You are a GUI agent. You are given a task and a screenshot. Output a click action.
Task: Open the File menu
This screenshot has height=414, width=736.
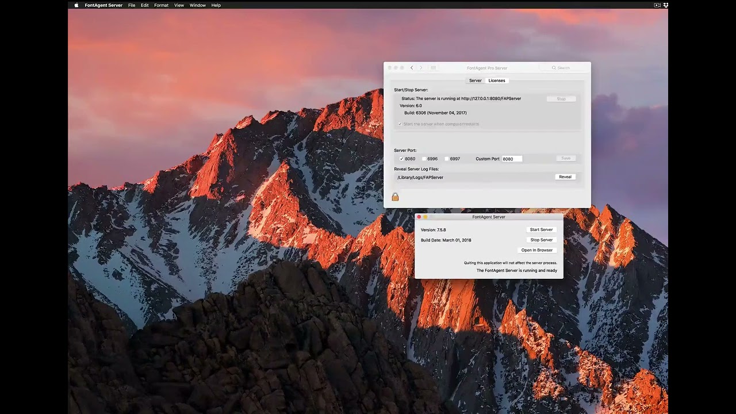(x=132, y=5)
